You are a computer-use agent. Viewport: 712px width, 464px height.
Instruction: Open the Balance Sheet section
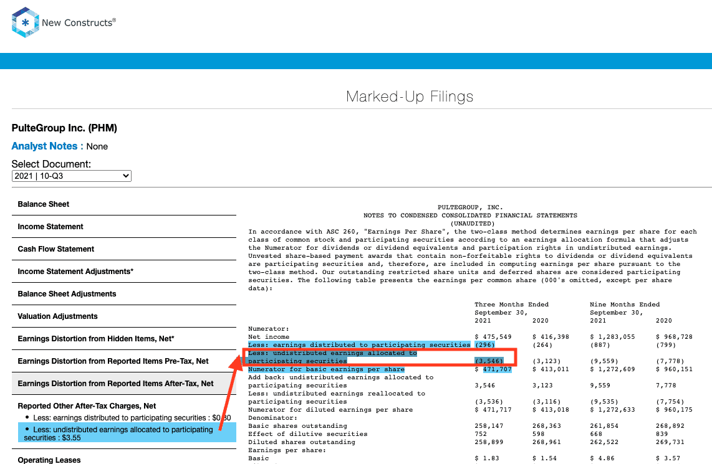click(x=44, y=204)
